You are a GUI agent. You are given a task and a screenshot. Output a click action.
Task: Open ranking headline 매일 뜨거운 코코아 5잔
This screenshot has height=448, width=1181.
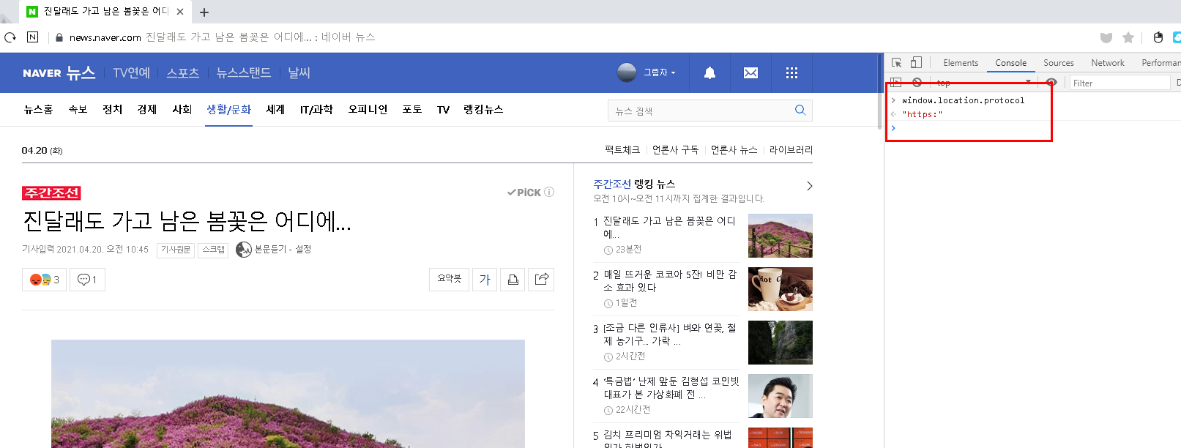click(x=669, y=281)
